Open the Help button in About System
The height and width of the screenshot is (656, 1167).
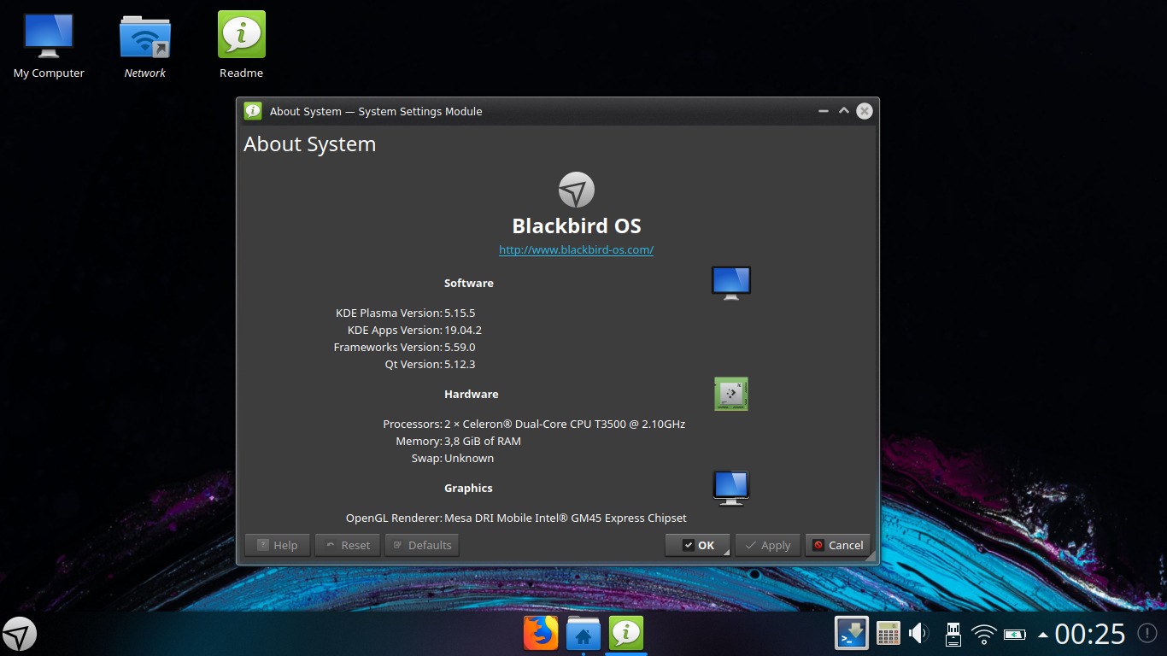(277, 545)
